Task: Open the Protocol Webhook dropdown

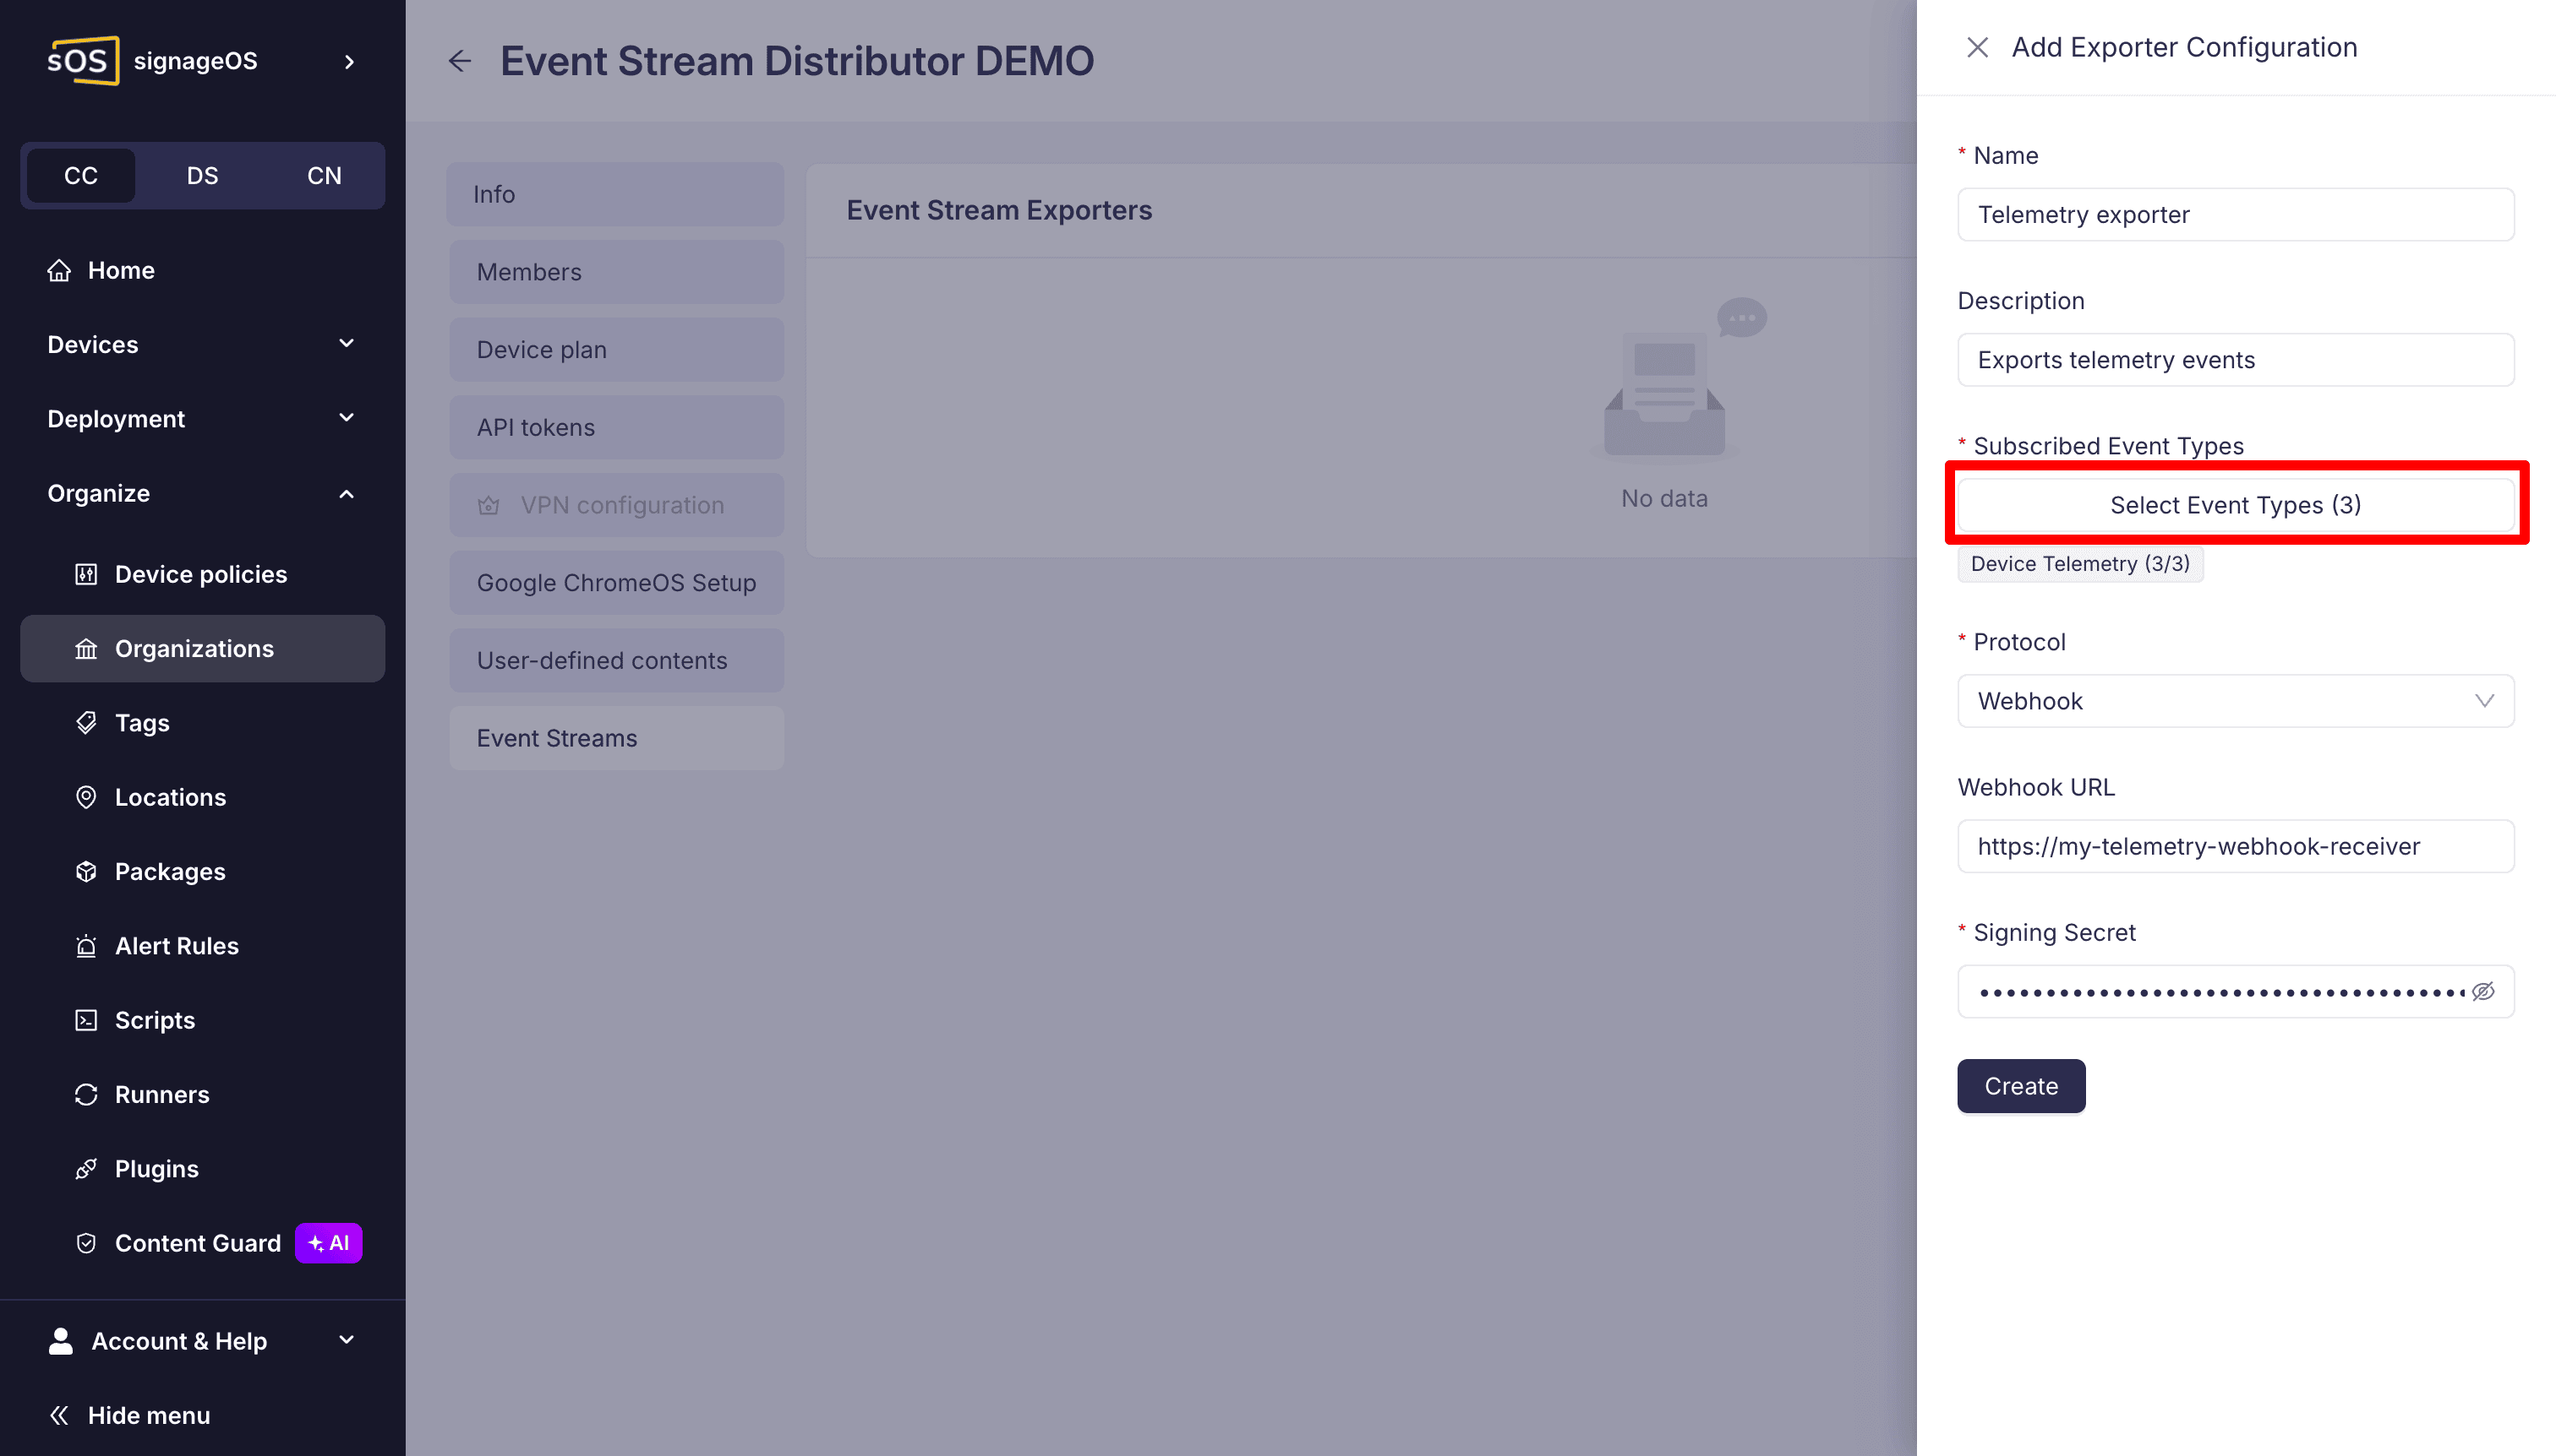Action: [x=2235, y=701]
